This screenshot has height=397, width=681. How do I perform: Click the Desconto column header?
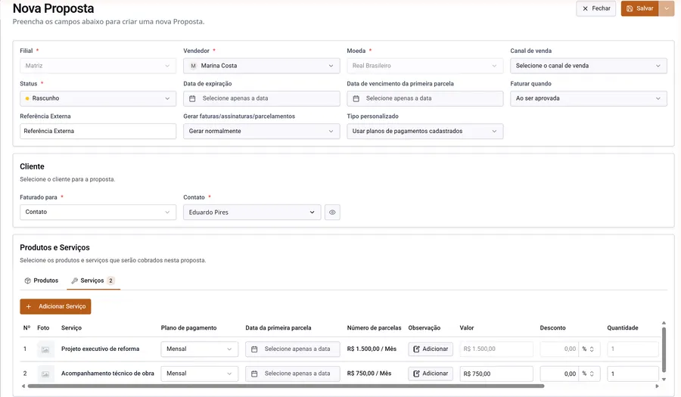click(553, 328)
